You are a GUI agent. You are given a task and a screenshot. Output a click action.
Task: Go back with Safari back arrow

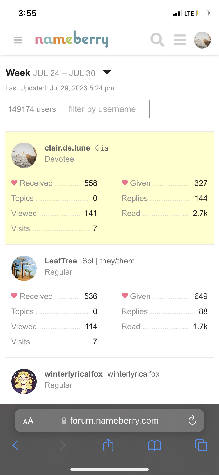[x=15, y=445]
